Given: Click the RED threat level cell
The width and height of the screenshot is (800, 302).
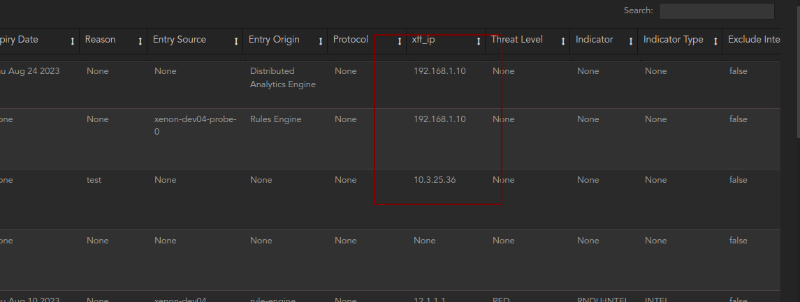Looking at the screenshot, I should tap(502, 300).
